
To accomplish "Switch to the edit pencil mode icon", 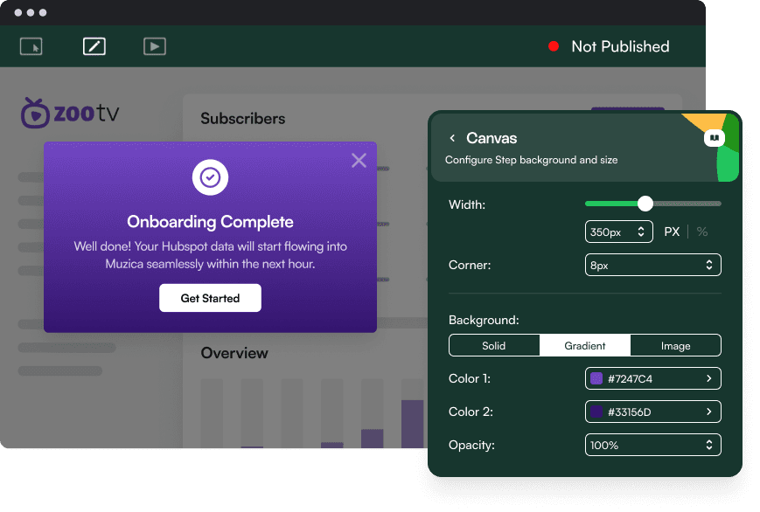I will 94,46.
